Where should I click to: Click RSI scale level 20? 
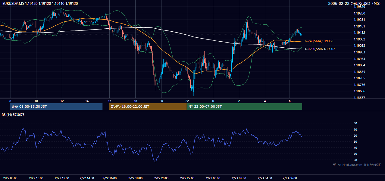click(355, 160)
